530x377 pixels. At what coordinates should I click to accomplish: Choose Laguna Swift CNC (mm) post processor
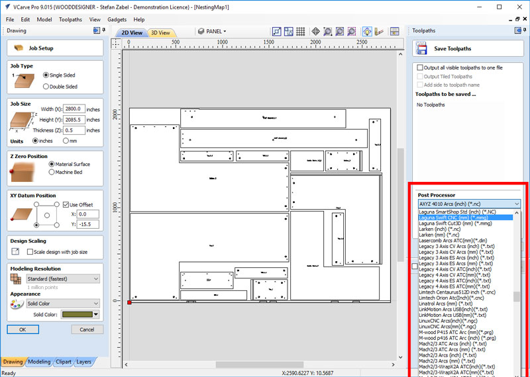[466, 218]
